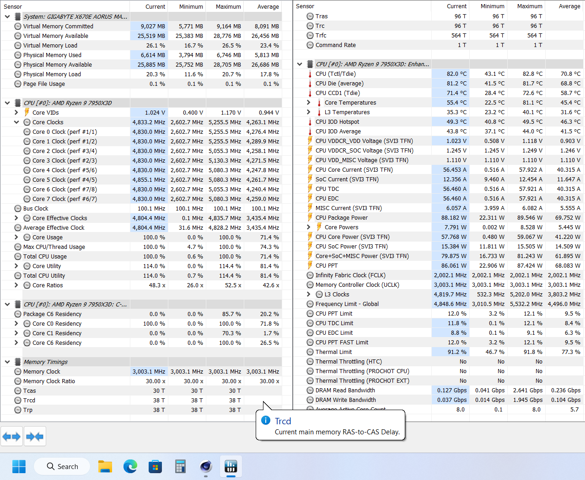
Task: Select the Package C6 Residency row
Action: click(141, 314)
